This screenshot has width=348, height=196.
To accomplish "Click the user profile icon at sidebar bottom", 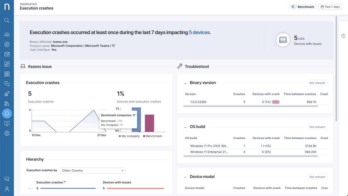I will 7,189.
